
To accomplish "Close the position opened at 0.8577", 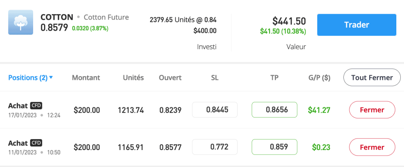I will click(372, 147).
